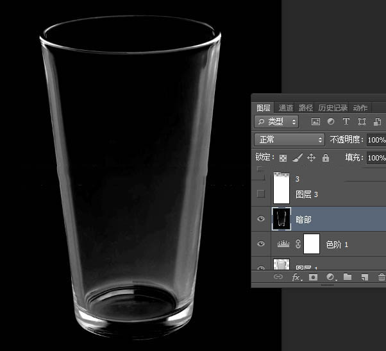Image resolution: width=386 pixels, height=351 pixels.
Task: Click the 色阶 1 levels adjustment icon
Action: tap(283, 244)
